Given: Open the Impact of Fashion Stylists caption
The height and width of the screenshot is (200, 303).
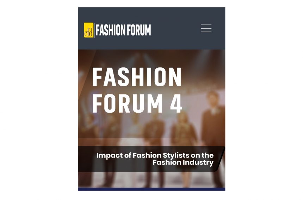Looking at the screenshot, I should (155, 159).
